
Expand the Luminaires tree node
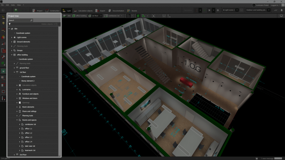17,89
